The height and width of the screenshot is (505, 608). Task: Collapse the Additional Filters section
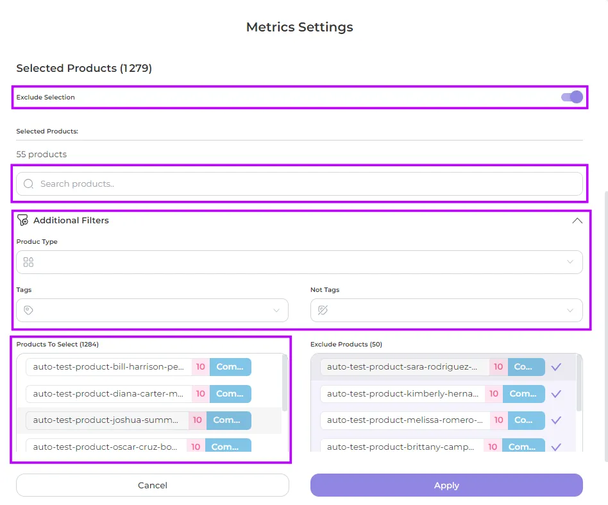tap(577, 220)
